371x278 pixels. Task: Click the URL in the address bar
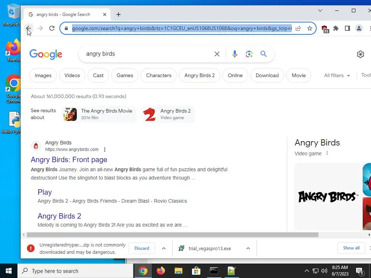(182, 28)
